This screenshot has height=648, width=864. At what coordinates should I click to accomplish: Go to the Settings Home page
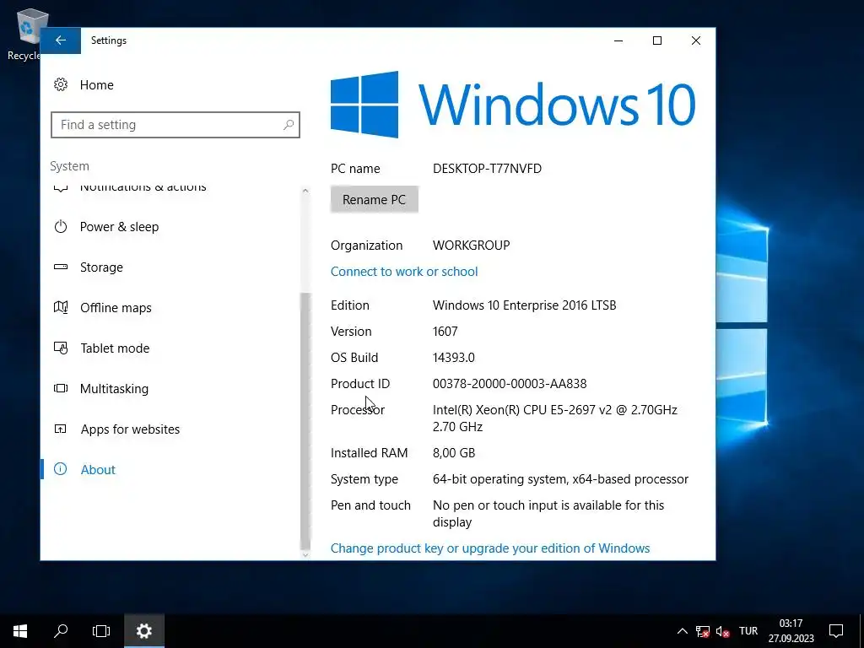pos(96,85)
